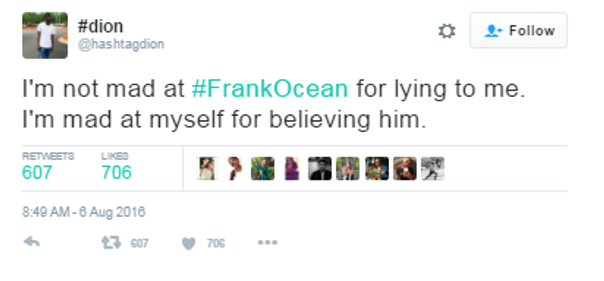Screen dimensions: 604x281
Task: Open the 8:49 AM tweet timestamp
Action: pyautogui.click(x=84, y=213)
